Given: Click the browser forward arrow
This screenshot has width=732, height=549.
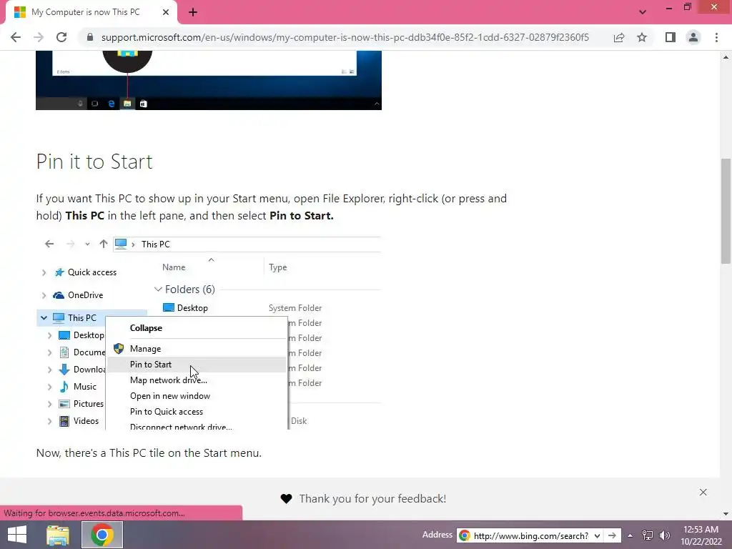Looking at the screenshot, I should 39,37.
